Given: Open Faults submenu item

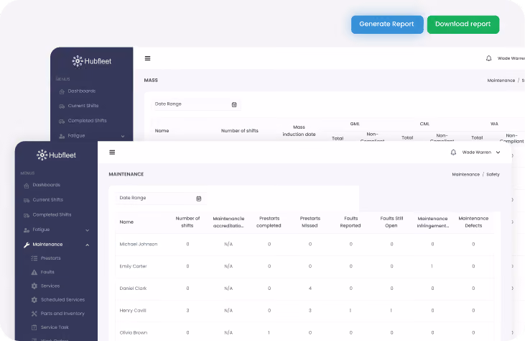Looking at the screenshot, I should point(47,272).
